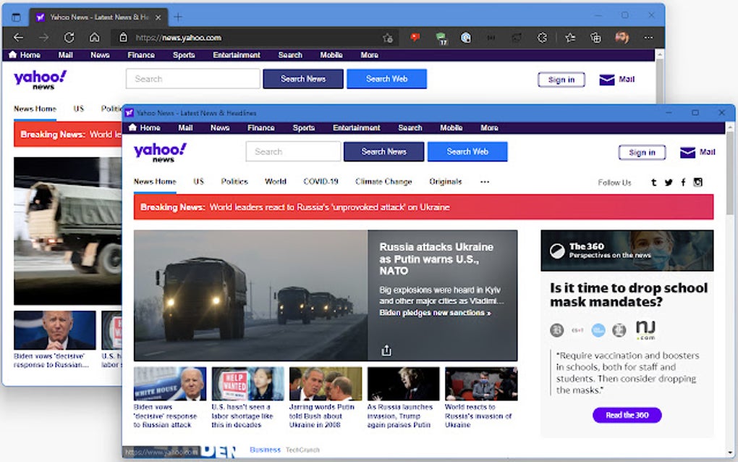Switch to the Politics section

coord(234,182)
